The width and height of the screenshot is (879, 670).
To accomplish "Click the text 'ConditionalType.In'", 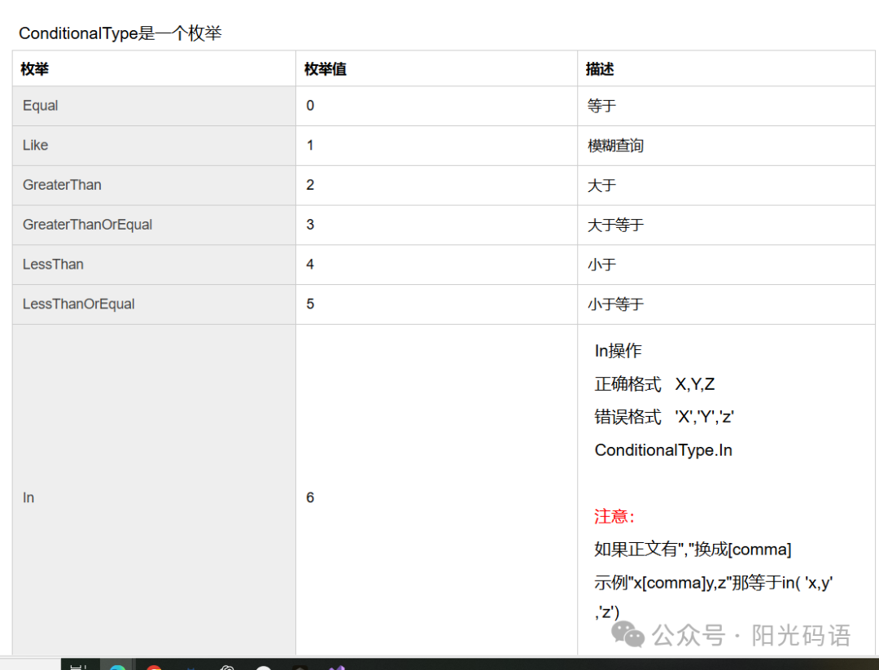I will click(663, 450).
